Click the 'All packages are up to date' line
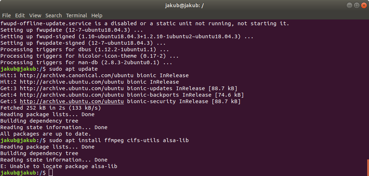This screenshot has width=369, height=176. 45,134
